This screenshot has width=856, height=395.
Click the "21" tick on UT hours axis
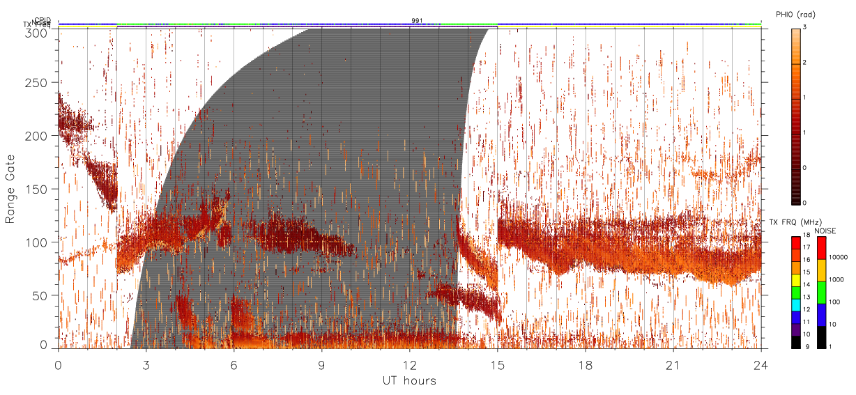[x=673, y=364]
